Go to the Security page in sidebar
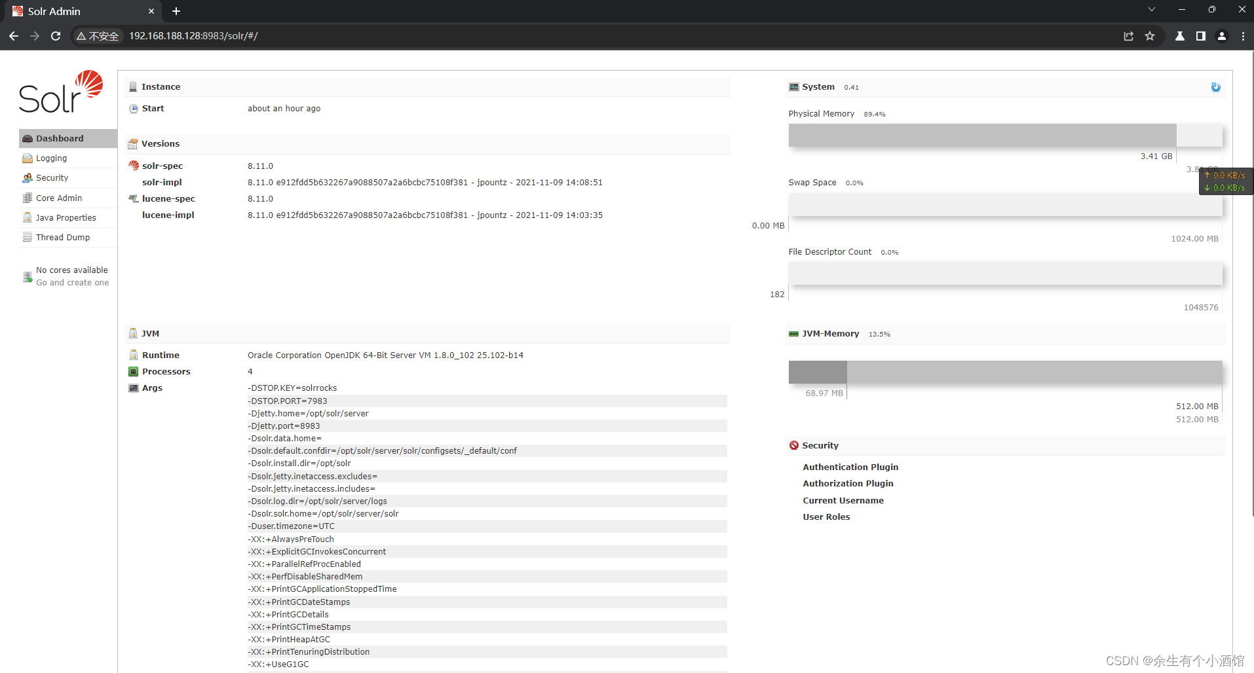The width and height of the screenshot is (1254, 673). pyautogui.click(x=68, y=178)
